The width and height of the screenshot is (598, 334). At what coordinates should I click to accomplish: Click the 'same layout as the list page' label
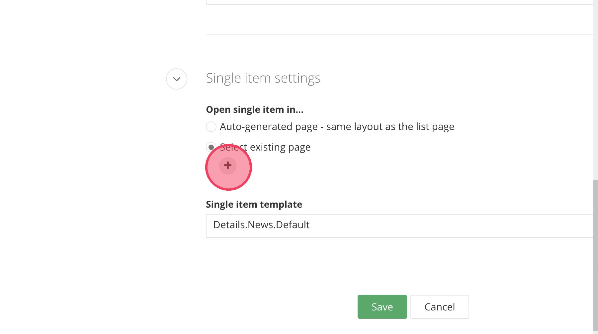pos(390,127)
